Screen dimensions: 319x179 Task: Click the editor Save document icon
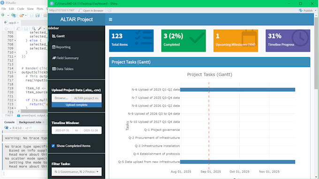(26, 29)
